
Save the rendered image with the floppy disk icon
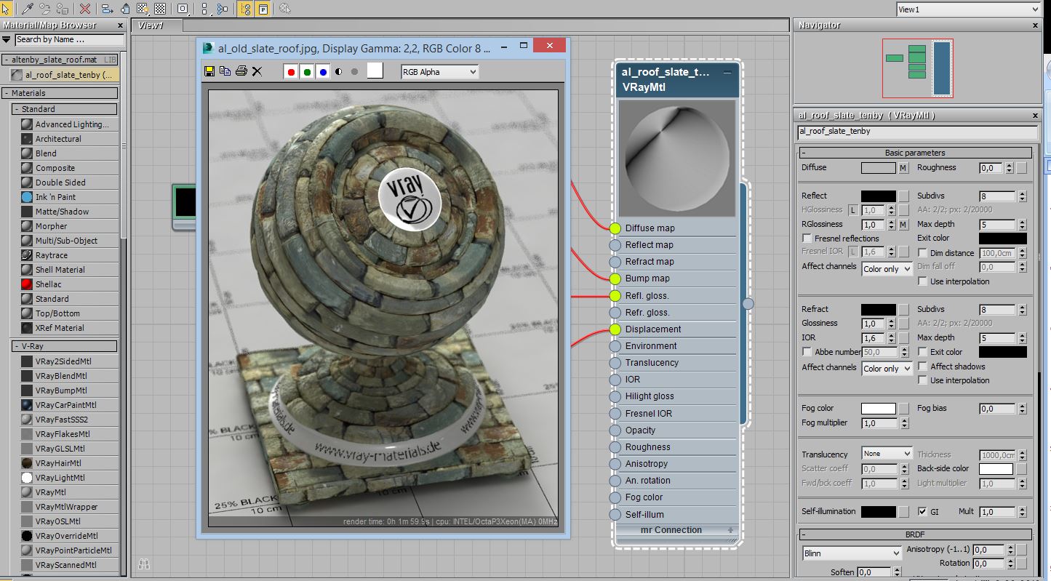point(209,71)
